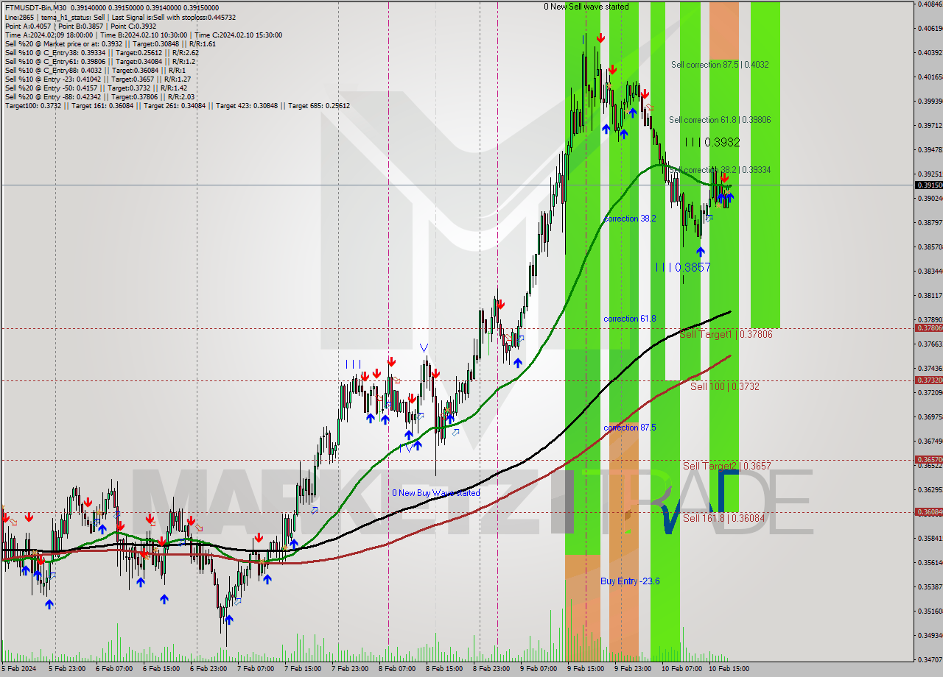
Task: Click the 'Line:2865 | tema_h1_status: Sell' info line
Action: (120, 17)
